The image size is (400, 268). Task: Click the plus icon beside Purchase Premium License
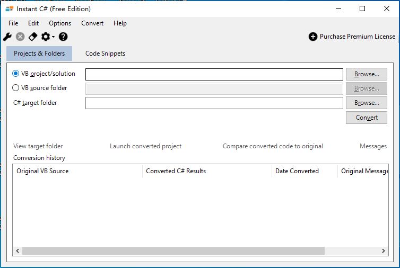(313, 37)
